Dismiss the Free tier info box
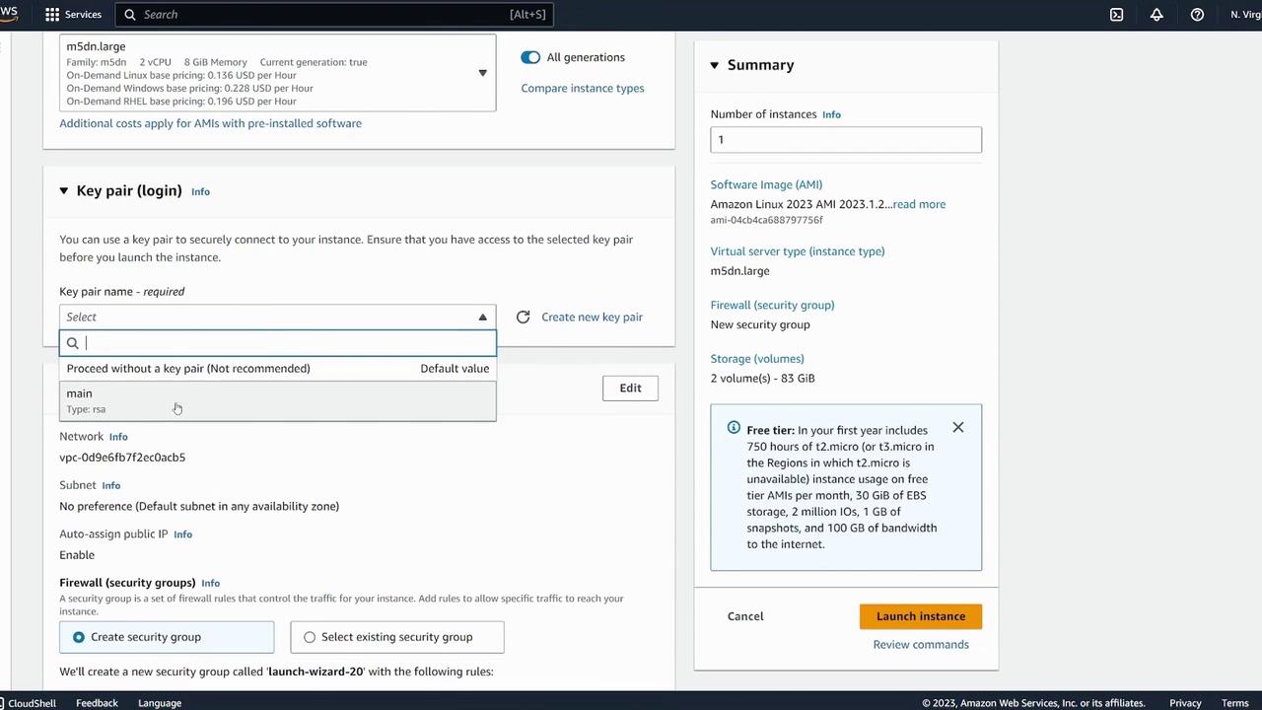This screenshot has height=710, width=1262. pos(957,427)
